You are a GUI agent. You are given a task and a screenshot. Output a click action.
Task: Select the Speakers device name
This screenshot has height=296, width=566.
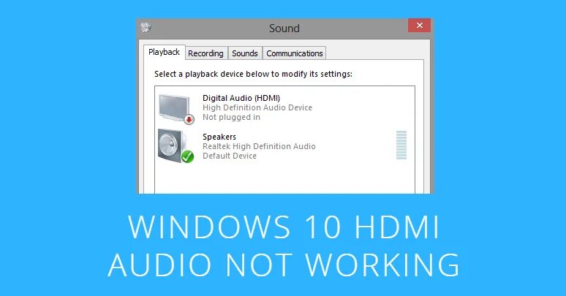pyautogui.click(x=219, y=137)
